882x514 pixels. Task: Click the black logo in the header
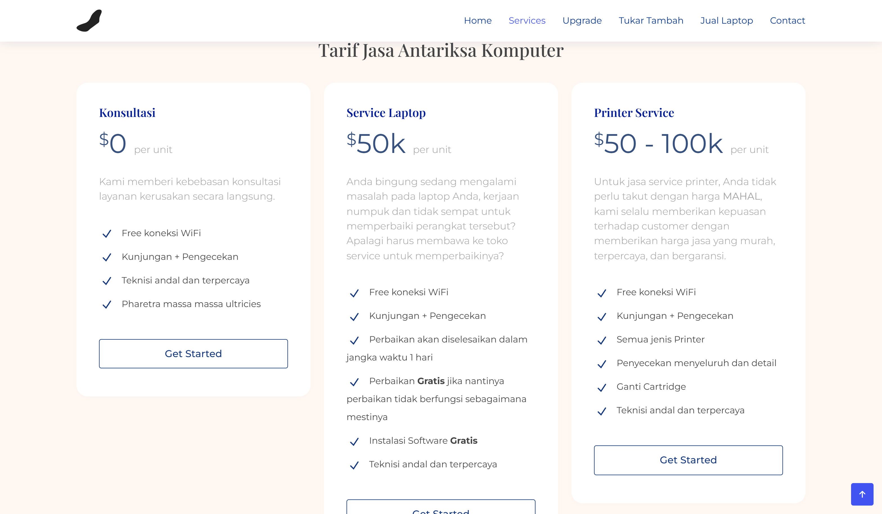(89, 21)
